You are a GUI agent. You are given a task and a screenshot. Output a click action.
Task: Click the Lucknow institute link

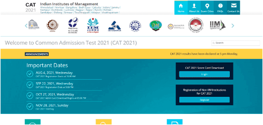coord(70,10)
